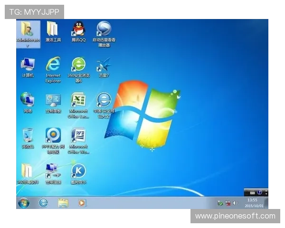Launch the PPTV聚力 网络电视 shortcut
Image resolution: width=285 pixels, height=228 pixels.
coord(53,141)
